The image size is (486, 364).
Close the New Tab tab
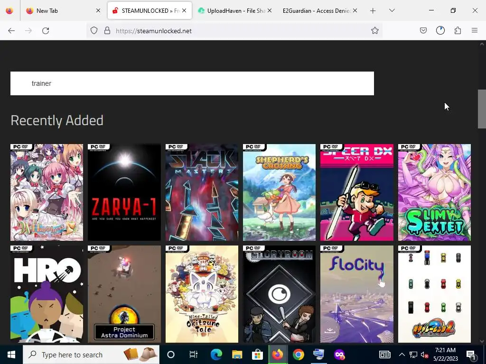coord(98,11)
